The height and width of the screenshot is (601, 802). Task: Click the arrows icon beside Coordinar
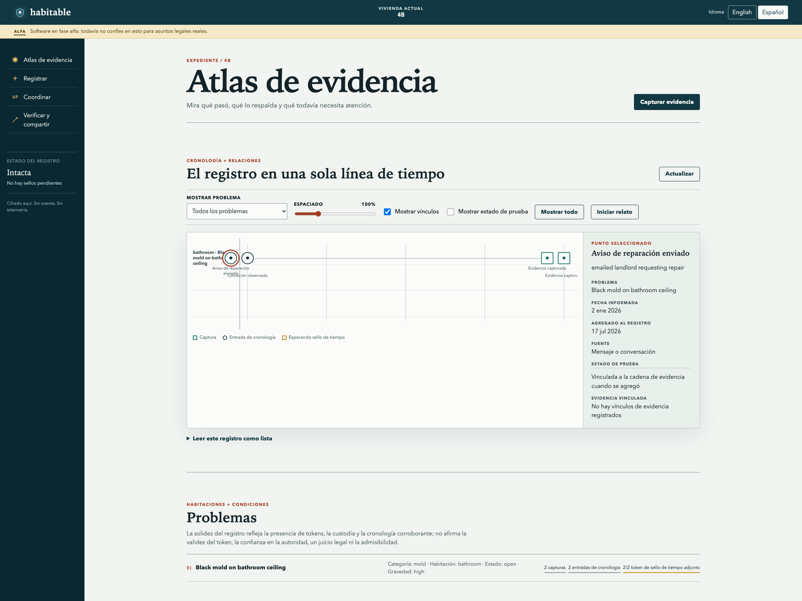(15, 97)
